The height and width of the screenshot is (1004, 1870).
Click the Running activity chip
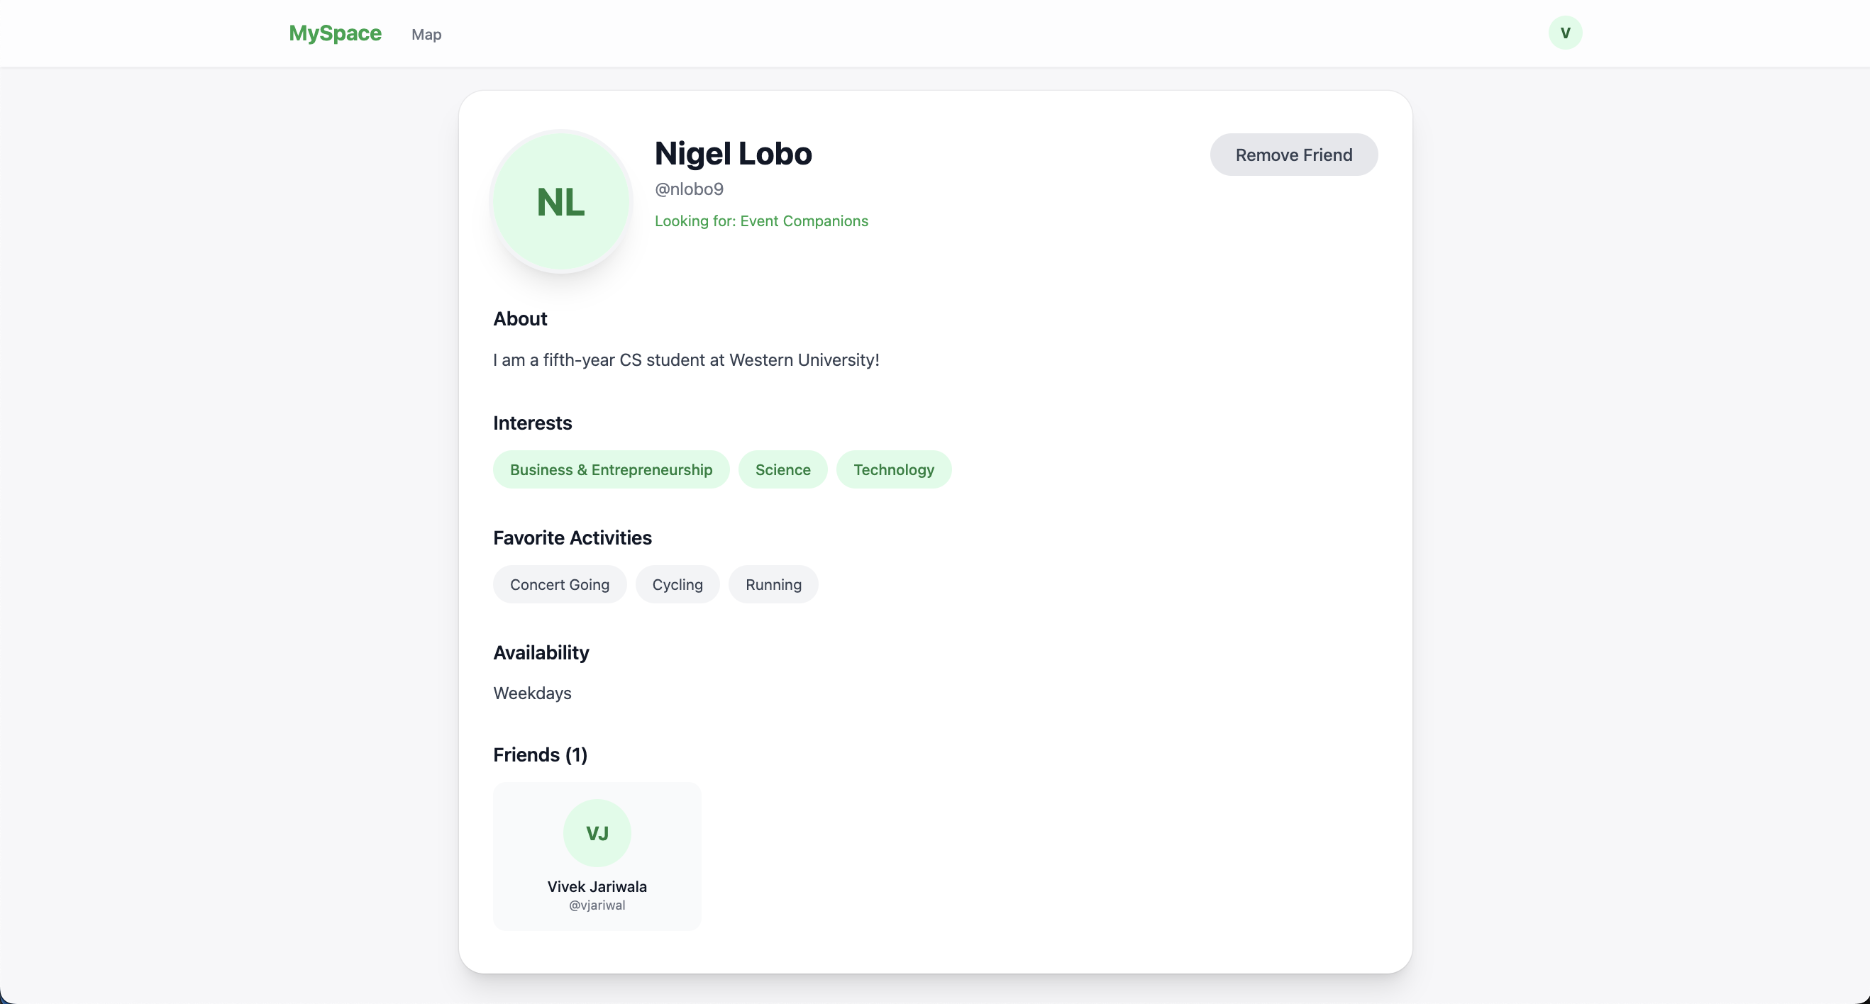(x=773, y=584)
